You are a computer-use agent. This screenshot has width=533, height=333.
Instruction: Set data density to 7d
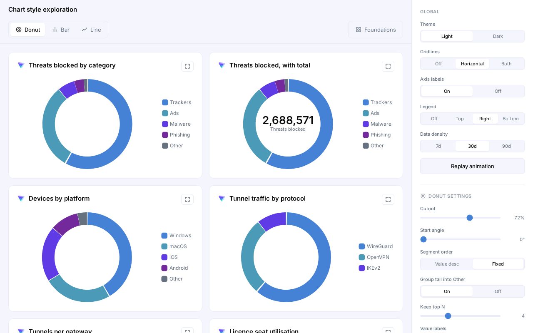click(x=438, y=146)
